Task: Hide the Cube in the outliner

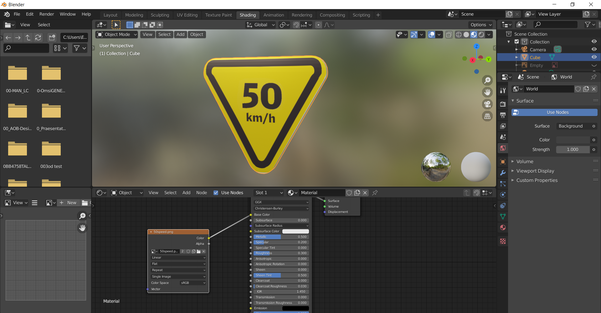Action: point(594,57)
